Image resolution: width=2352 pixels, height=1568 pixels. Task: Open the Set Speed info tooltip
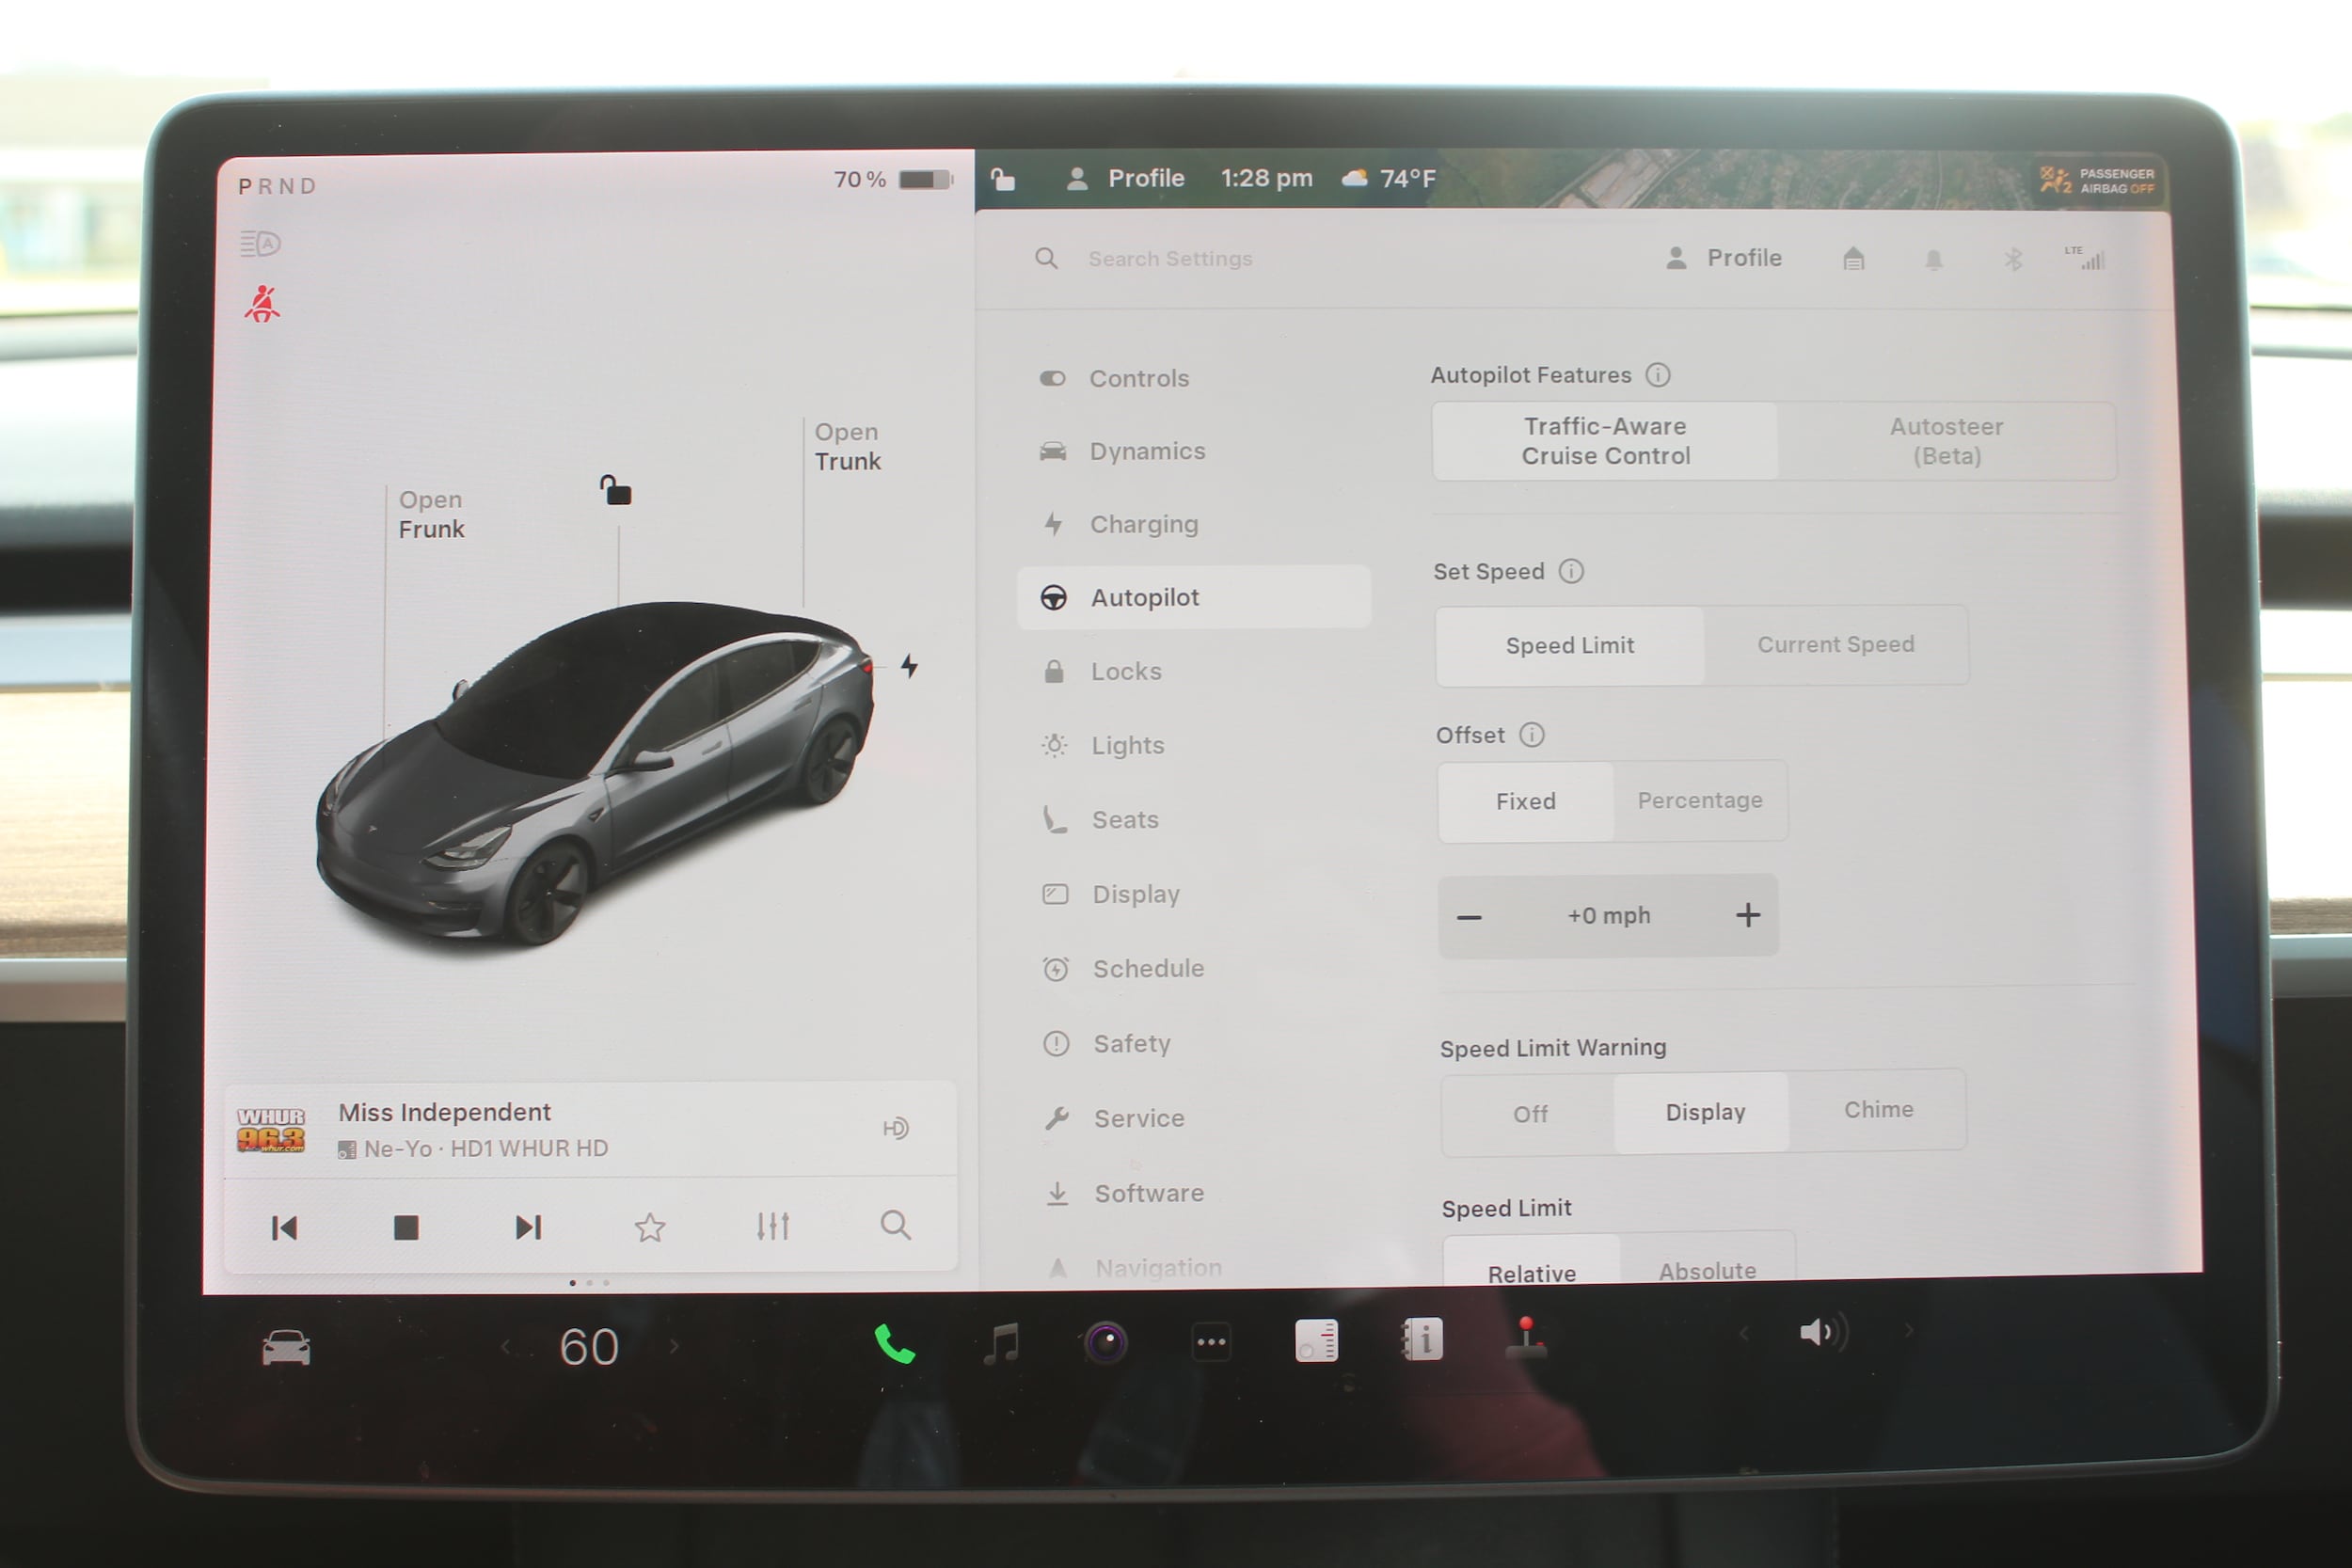point(1572,571)
